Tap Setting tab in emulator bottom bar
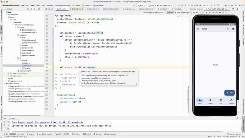This screenshot has height=138, width=245. pos(231,101)
